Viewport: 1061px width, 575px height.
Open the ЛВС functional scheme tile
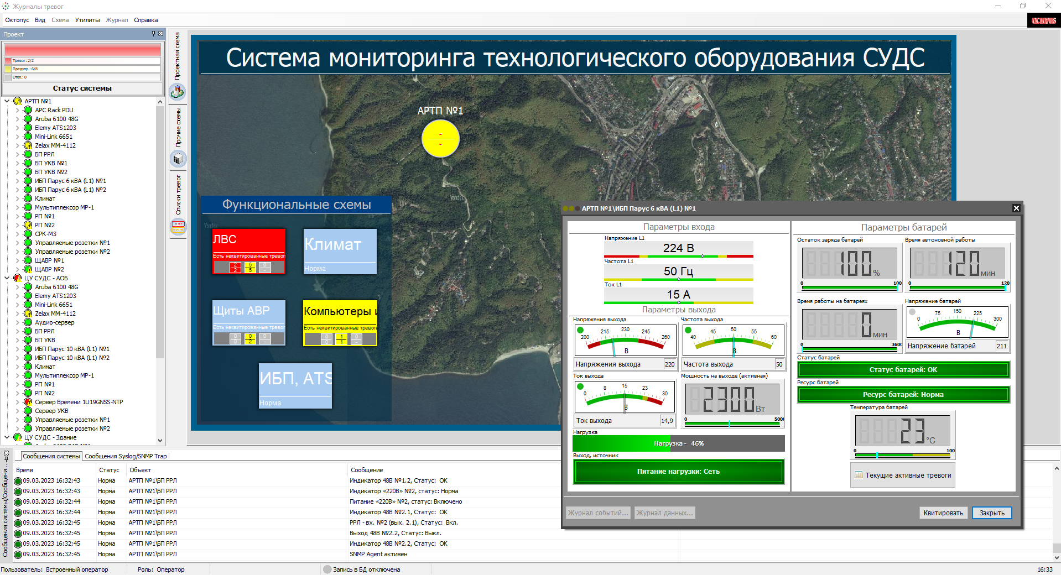(x=249, y=252)
